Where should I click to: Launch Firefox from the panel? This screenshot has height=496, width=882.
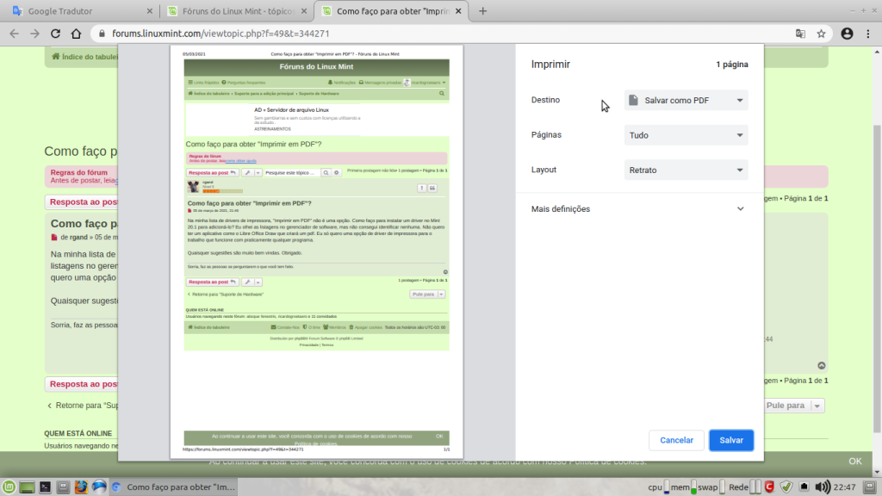tap(81, 487)
